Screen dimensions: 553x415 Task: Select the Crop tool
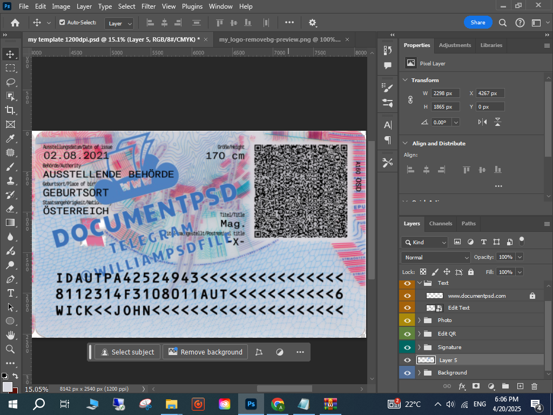pyautogui.click(x=10, y=110)
